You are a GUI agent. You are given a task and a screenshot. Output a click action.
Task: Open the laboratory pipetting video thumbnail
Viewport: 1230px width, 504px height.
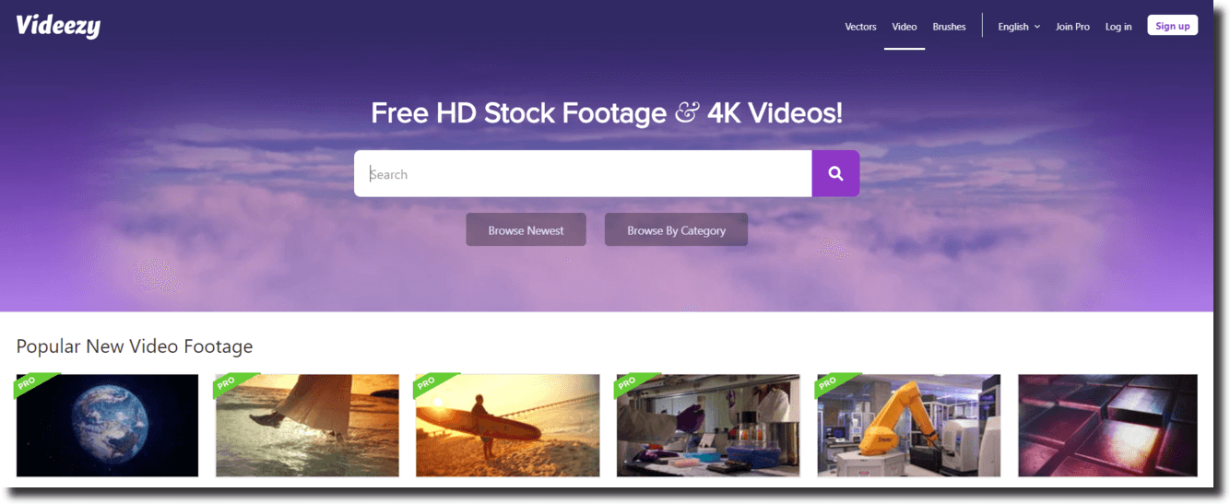click(x=708, y=425)
